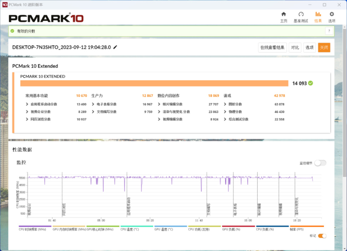Expand Video Conferencing score (视频会议分数)
The width and height of the screenshot is (347, 251).
tap(27, 112)
